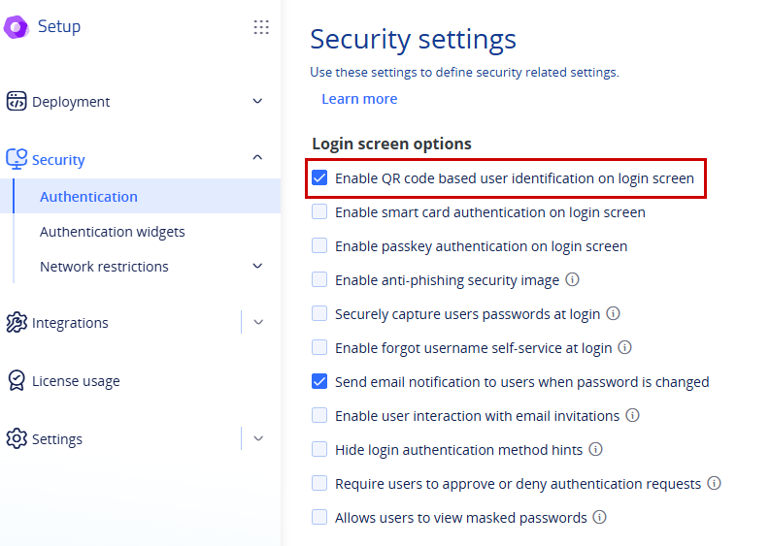
Task: Expand the Settings dropdown arrow
Action: (258, 438)
